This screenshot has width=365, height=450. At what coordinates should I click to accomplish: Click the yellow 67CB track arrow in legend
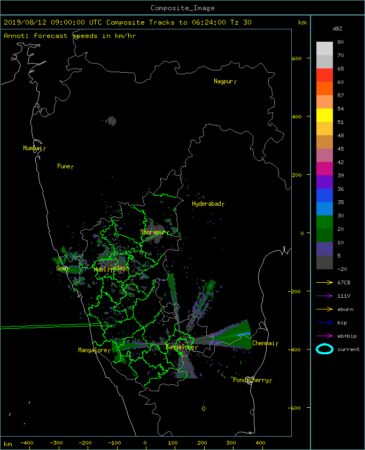click(x=324, y=283)
